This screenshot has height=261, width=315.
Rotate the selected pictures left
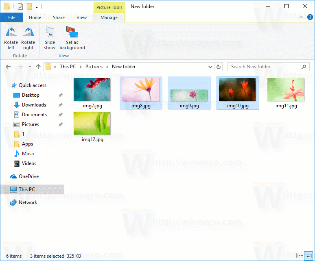pyautogui.click(x=11, y=38)
